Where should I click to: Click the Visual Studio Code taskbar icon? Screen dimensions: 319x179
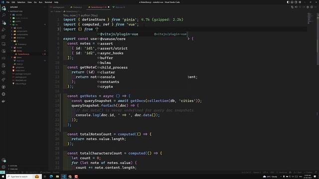[64, 177]
